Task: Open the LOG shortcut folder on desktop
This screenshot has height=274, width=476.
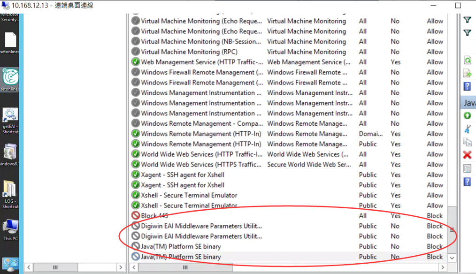Action: [10, 191]
